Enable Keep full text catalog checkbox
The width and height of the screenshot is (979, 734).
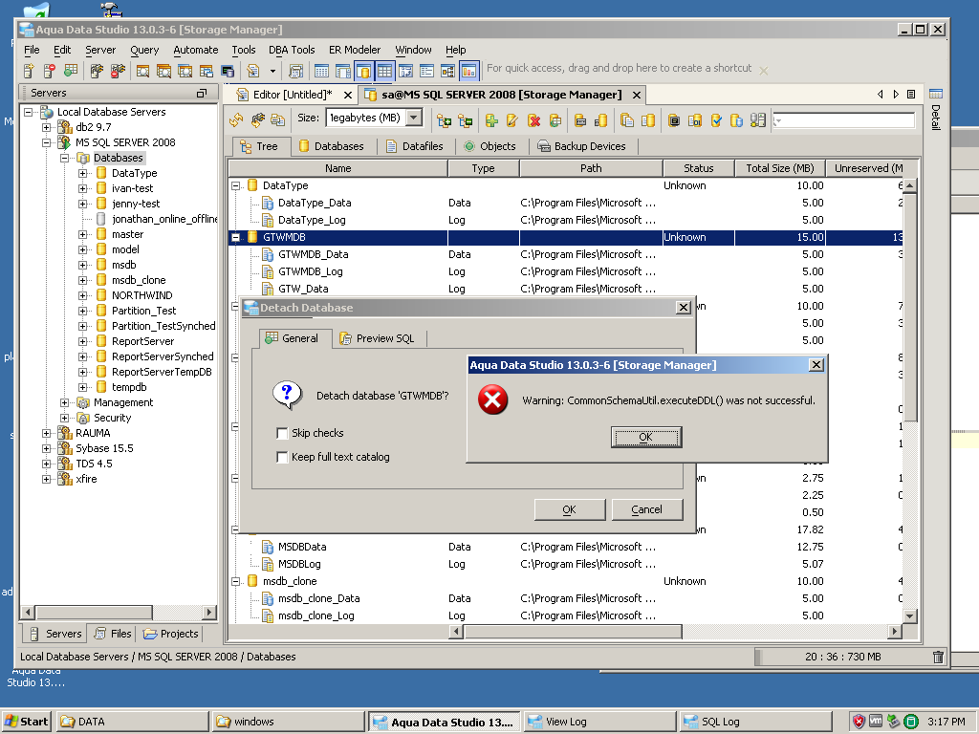point(282,457)
